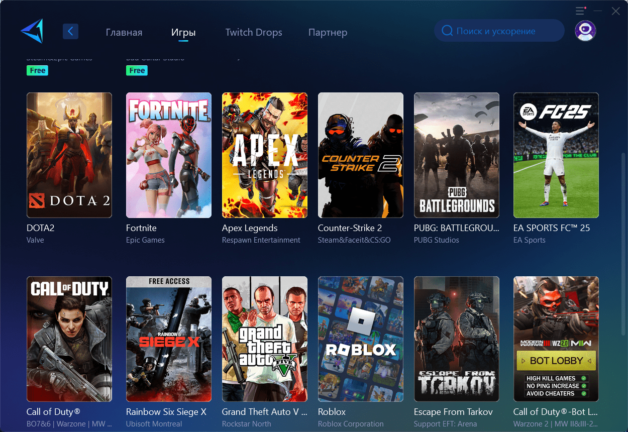Click the Steam&Faceit&CS:GO label
628x432 pixels.
coord(354,240)
